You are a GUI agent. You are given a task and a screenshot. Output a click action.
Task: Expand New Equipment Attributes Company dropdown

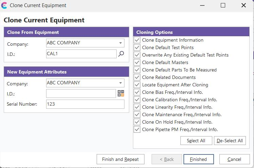pyautogui.click(x=120, y=83)
